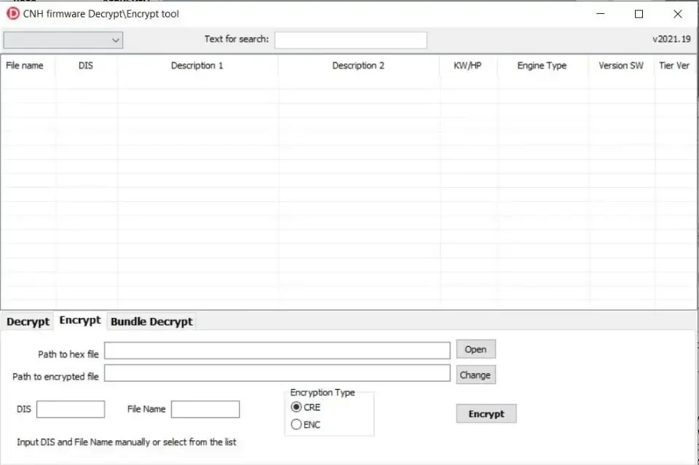
Task: Click the red CNH app icon in title bar
Action: (x=13, y=14)
